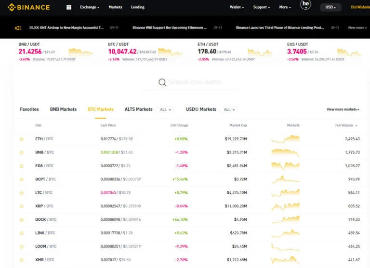The height and width of the screenshot is (268, 370).
Task: Click the DOCK / BTC sparkline chart
Action: 286,220
